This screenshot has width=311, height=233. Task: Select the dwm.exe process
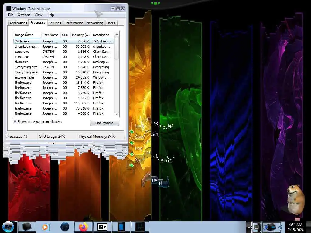point(64,62)
